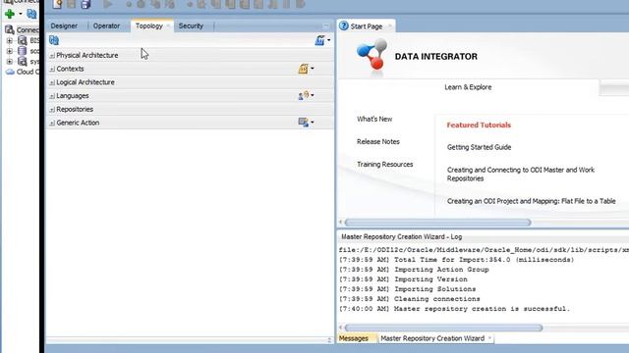Select the Topology tab
The height and width of the screenshot is (353, 629).
coord(148,26)
